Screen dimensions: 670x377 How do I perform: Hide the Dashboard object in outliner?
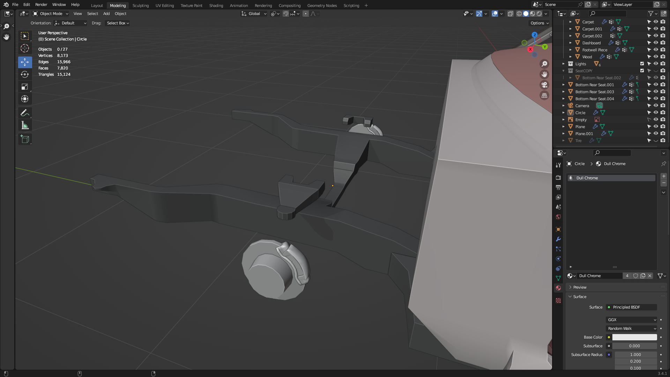[656, 43]
